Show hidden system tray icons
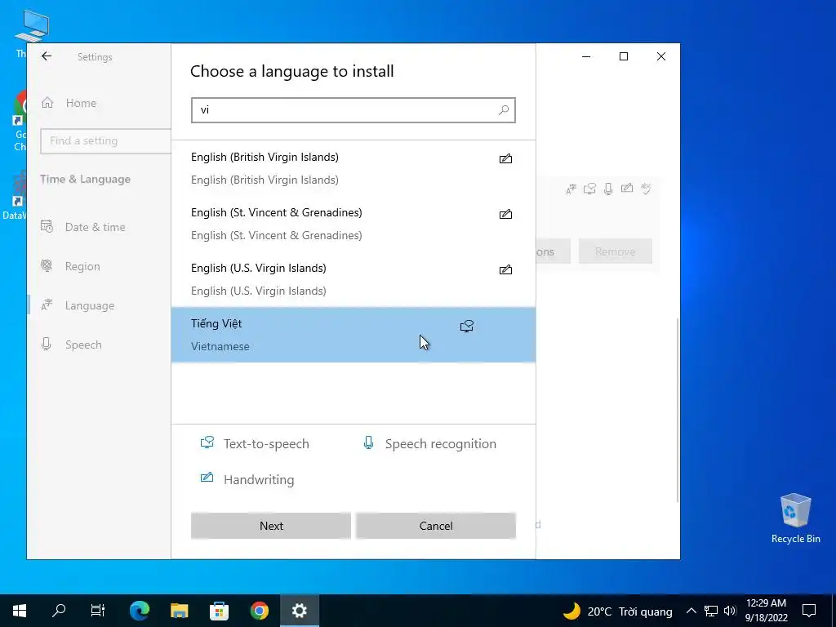Screen dimensions: 836x627 (x=691, y=611)
